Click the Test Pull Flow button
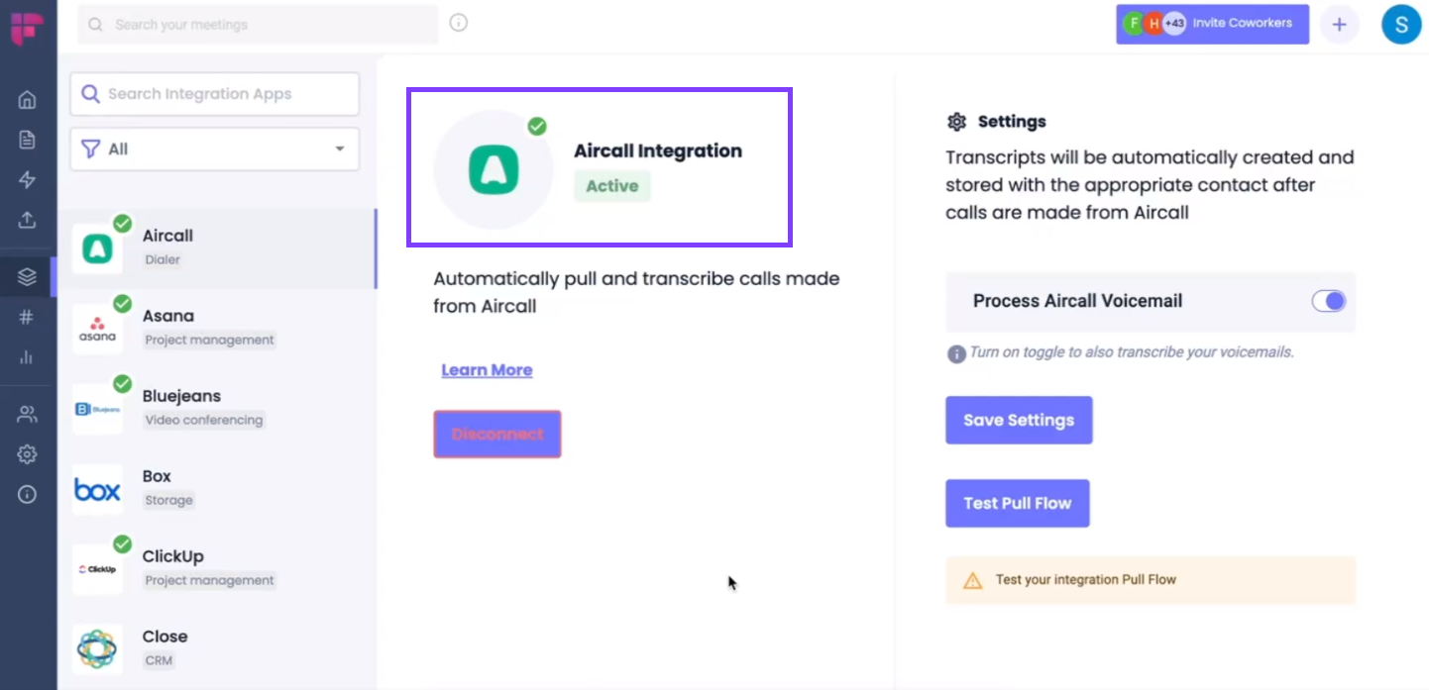 tap(1018, 503)
